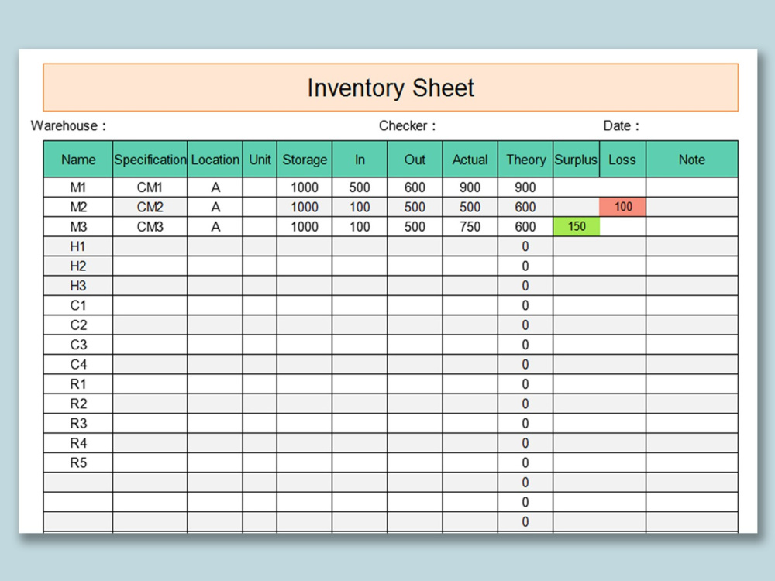Click the M2 name cell

click(x=78, y=207)
